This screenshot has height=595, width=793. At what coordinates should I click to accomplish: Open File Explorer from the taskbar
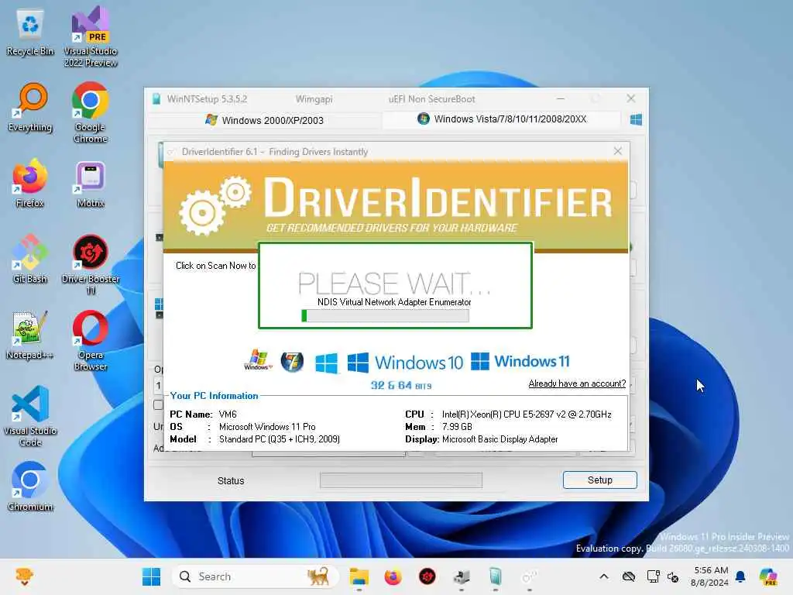[359, 576]
